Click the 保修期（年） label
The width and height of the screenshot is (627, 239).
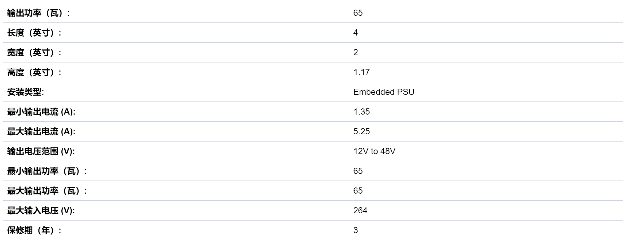[x=34, y=230]
